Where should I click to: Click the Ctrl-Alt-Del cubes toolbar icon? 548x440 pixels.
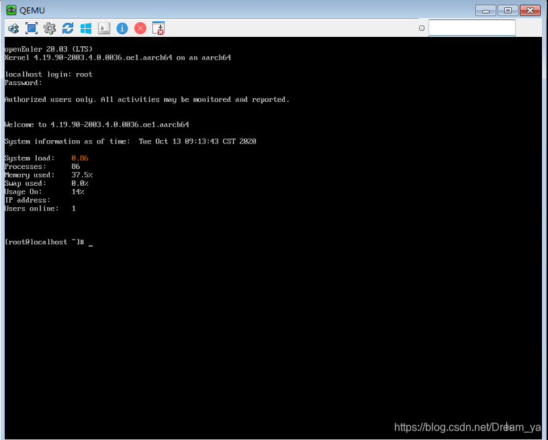(x=13, y=28)
